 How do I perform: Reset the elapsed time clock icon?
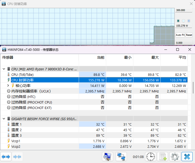point(151,157)
